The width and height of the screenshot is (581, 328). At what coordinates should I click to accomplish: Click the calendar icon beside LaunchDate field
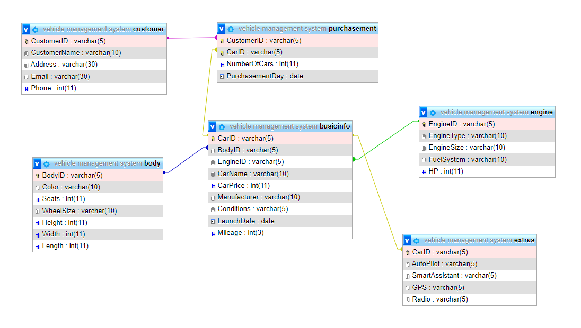(212, 221)
